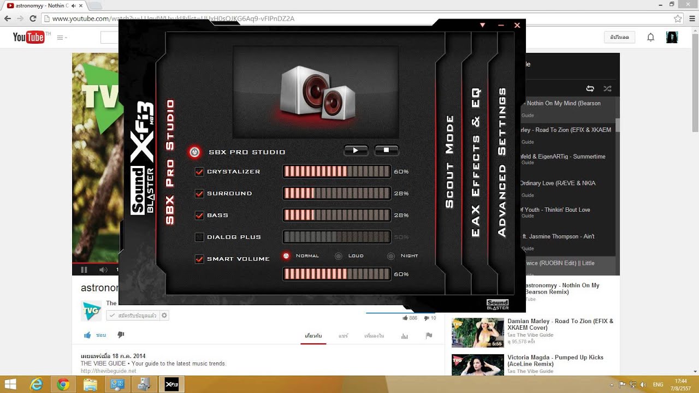Open the YouTube guide menu dropdown
This screenshot has height=393, width=699.
(61, 38)
